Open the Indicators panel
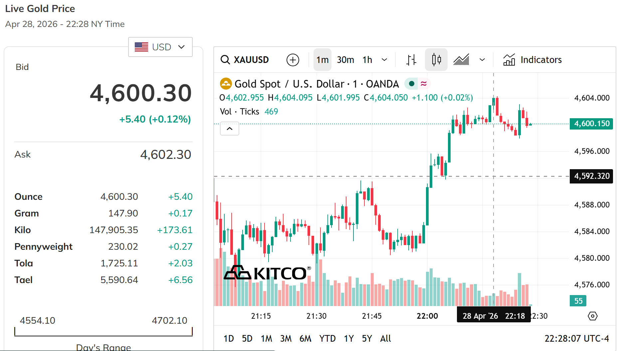 [x=532, y=60]
